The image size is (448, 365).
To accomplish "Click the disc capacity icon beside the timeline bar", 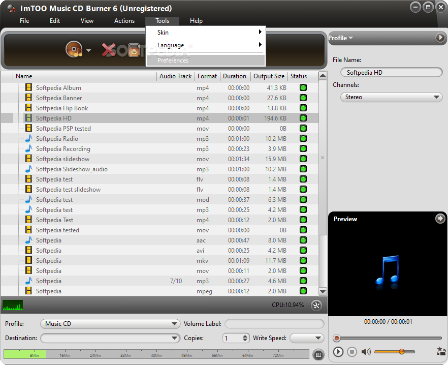I will [318, 355].
